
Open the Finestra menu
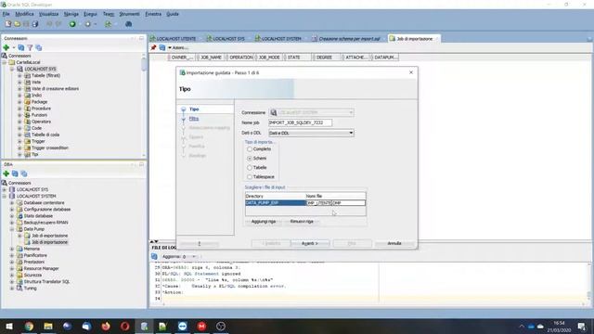(x=153, y=14)
